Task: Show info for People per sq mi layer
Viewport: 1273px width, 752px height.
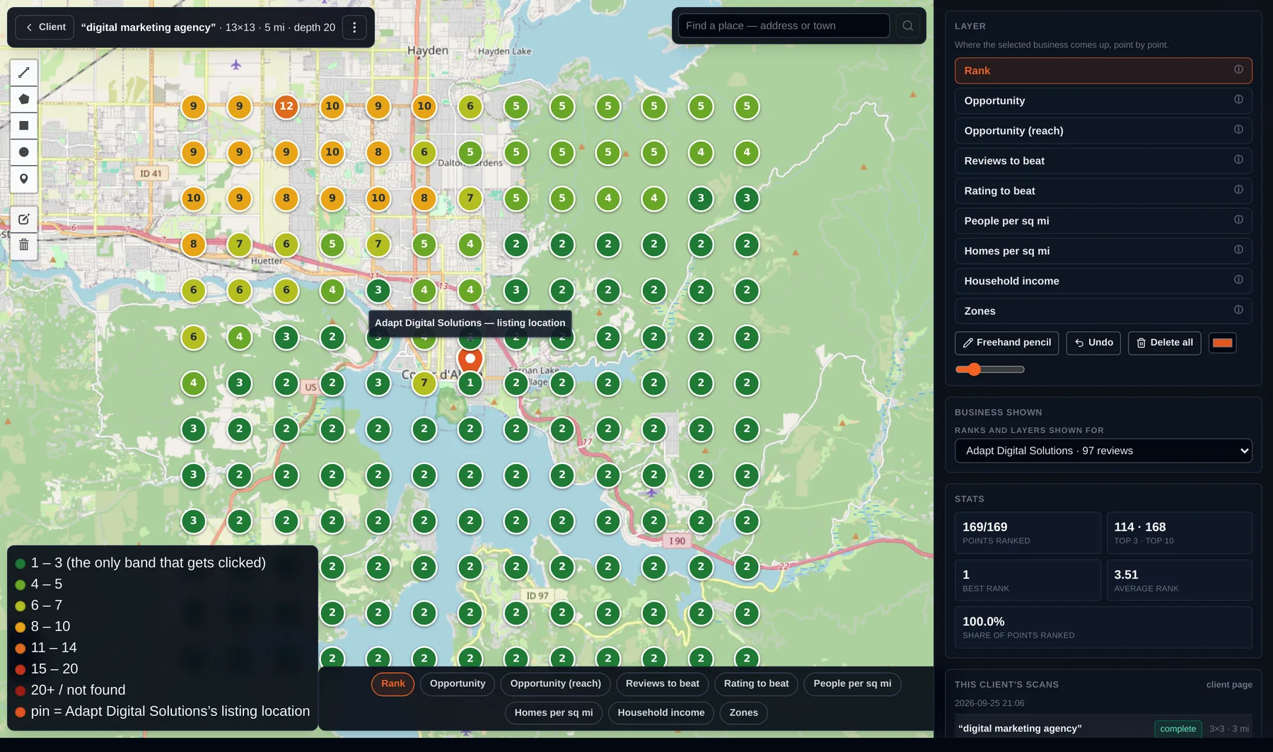Action: click(x=1238, y=220)
